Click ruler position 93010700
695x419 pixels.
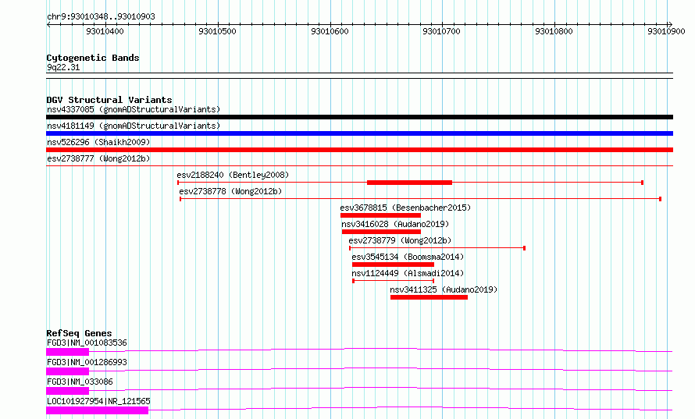pos(441,31)
